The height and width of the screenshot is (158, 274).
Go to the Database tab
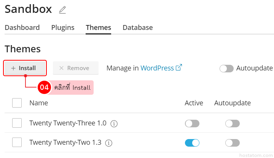coord(137,28)
